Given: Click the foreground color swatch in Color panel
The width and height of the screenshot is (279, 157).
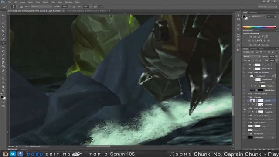Looking at the screenshot, I should coord(245,17).
